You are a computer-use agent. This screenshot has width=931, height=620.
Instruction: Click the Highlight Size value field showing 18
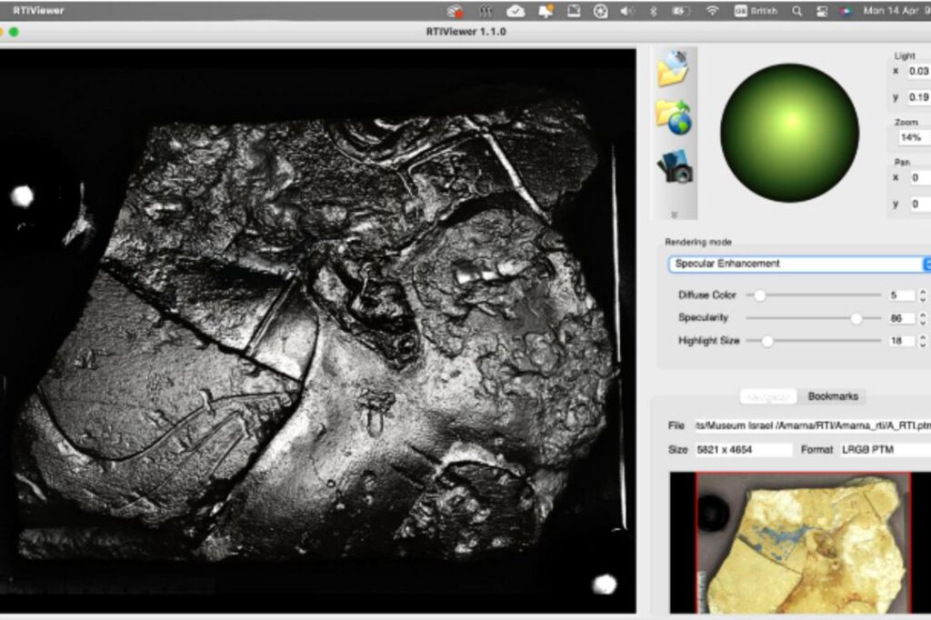[x=901, y=341]
